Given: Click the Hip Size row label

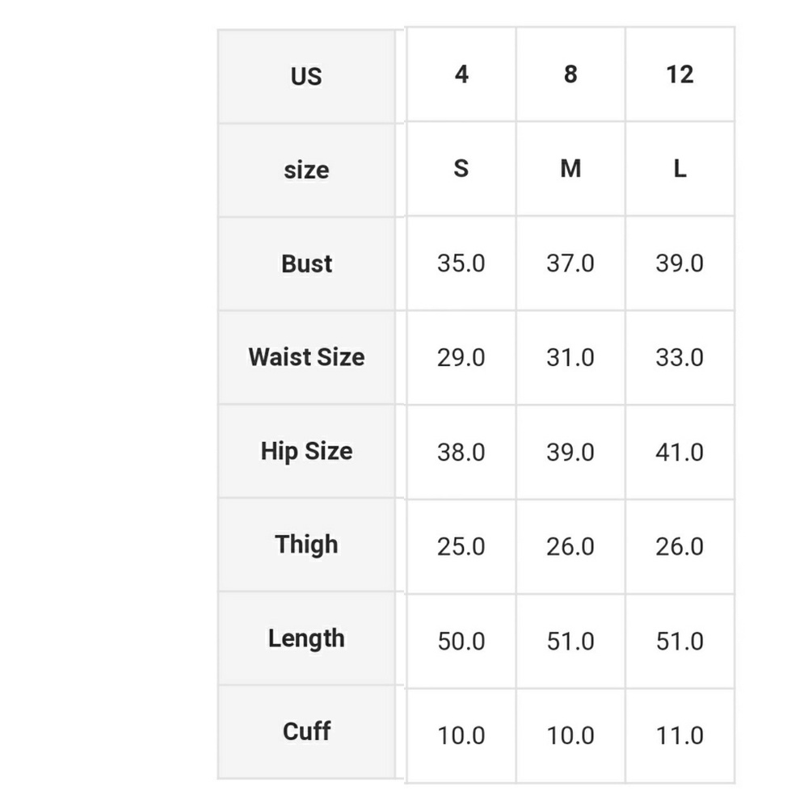Looking at the screenshot, I should pyautogui.click(x=306, y=451).
